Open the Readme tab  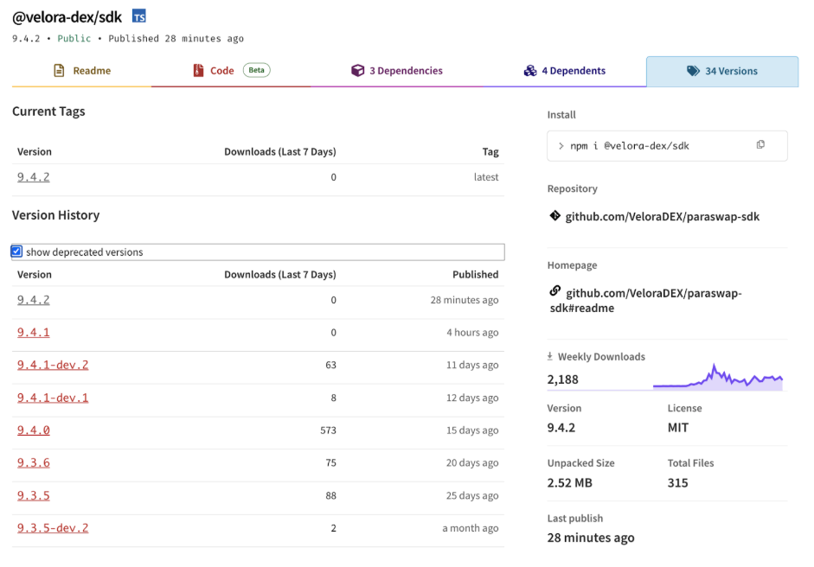point(82,71)
